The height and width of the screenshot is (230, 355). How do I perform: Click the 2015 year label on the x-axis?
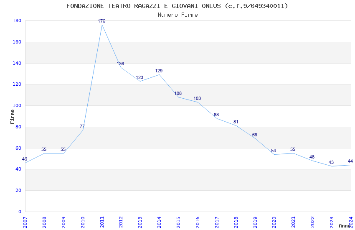coord(178,222)
